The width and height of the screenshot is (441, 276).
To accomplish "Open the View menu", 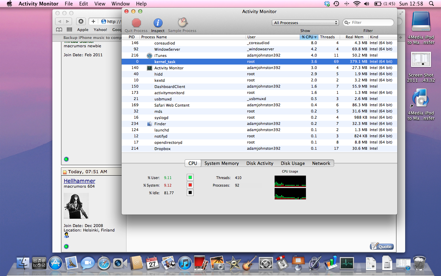I will click(x=100, y=4).
